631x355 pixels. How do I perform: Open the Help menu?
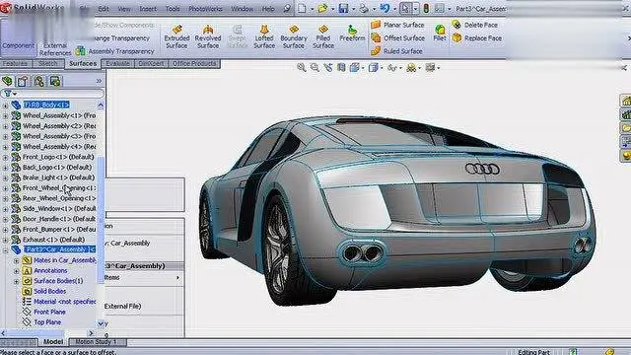tap(268, 9)
